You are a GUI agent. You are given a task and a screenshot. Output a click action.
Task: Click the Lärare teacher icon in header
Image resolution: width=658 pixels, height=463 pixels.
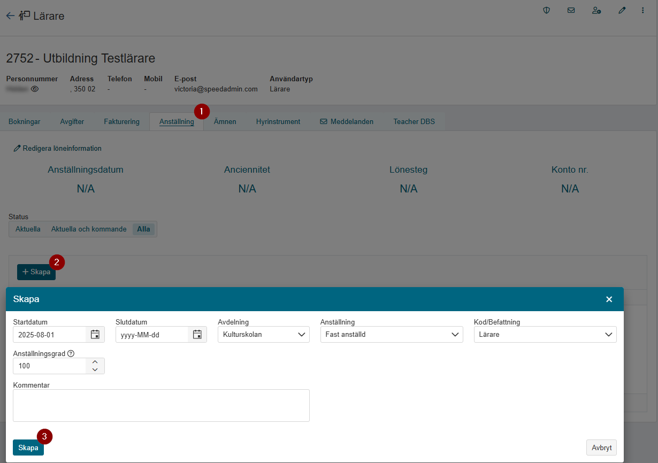(x=25, y=16)
